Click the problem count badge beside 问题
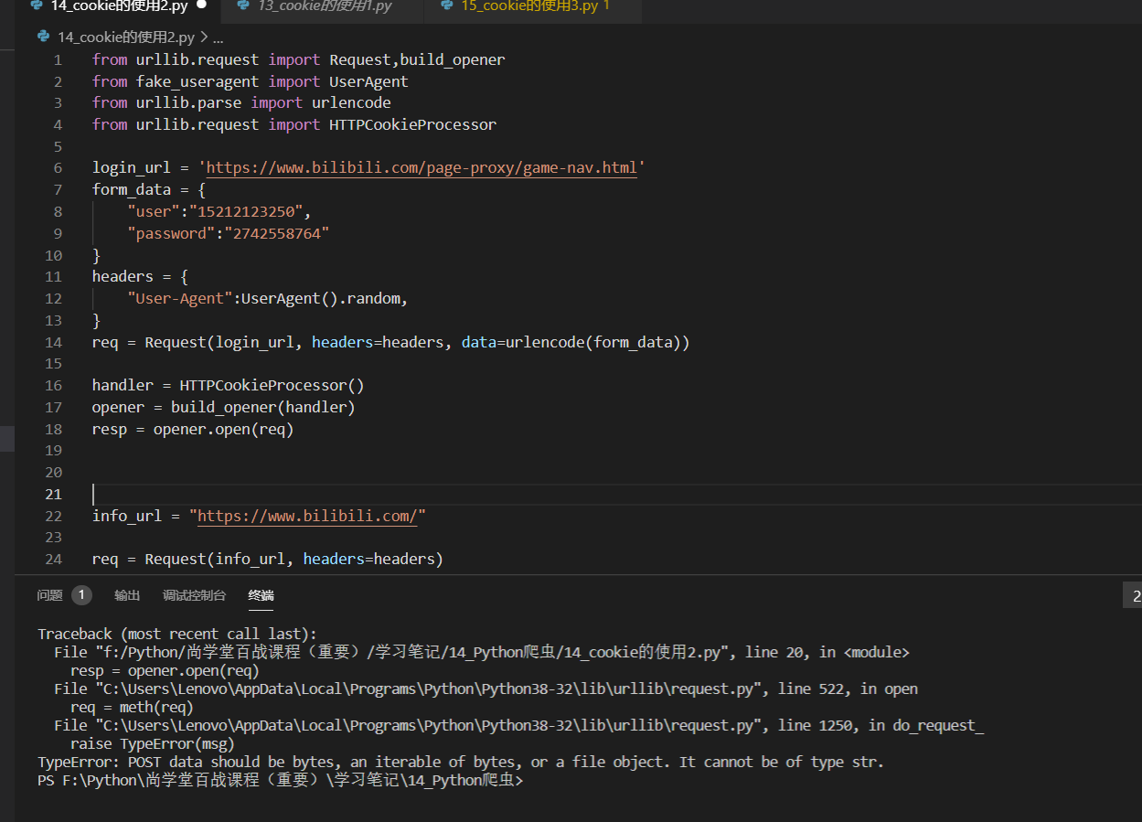1142x822 pixels. click(x=81, y=595)
